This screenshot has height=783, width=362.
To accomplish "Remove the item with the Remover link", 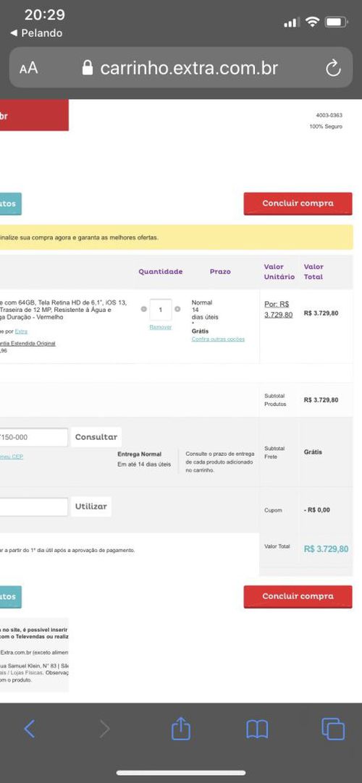I will tap(160, 327).
